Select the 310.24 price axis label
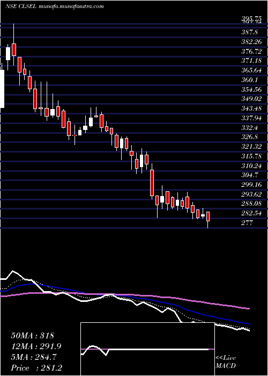Image resolution: width=268 pixels, height=376 pixels. click(251, 165)
